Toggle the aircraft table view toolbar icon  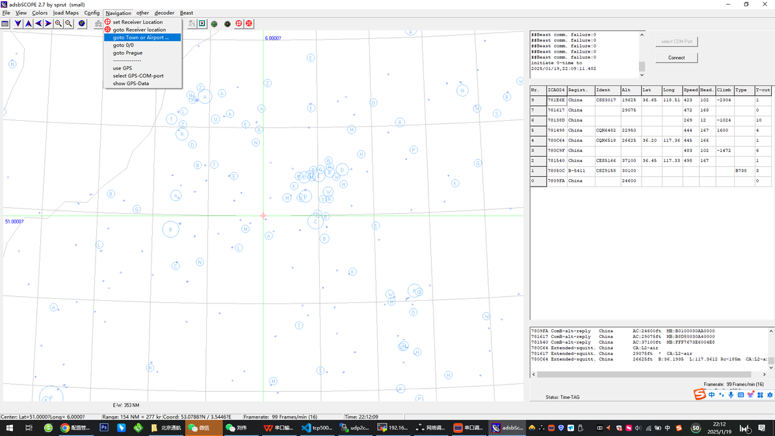click(x=5, y=23)
